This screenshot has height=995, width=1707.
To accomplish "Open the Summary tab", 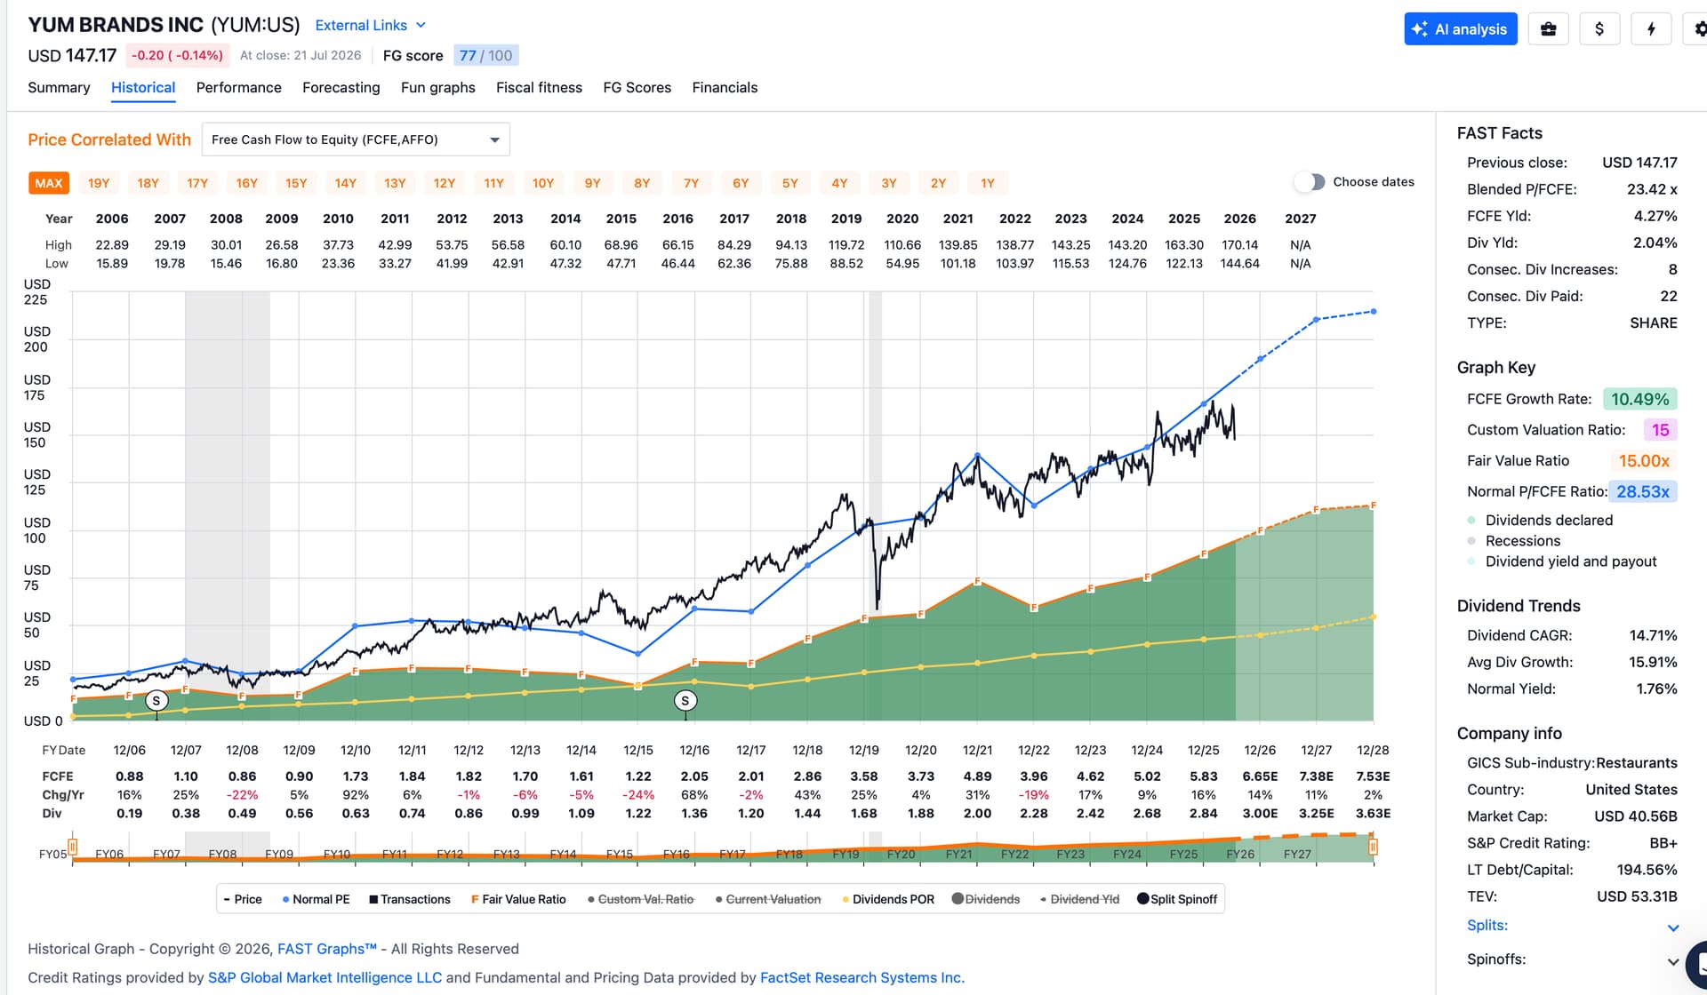I will pos(59,88).
